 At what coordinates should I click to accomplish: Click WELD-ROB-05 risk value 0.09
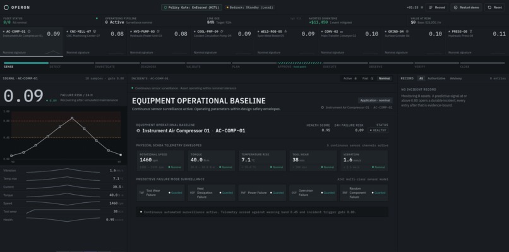pos(308,33)
